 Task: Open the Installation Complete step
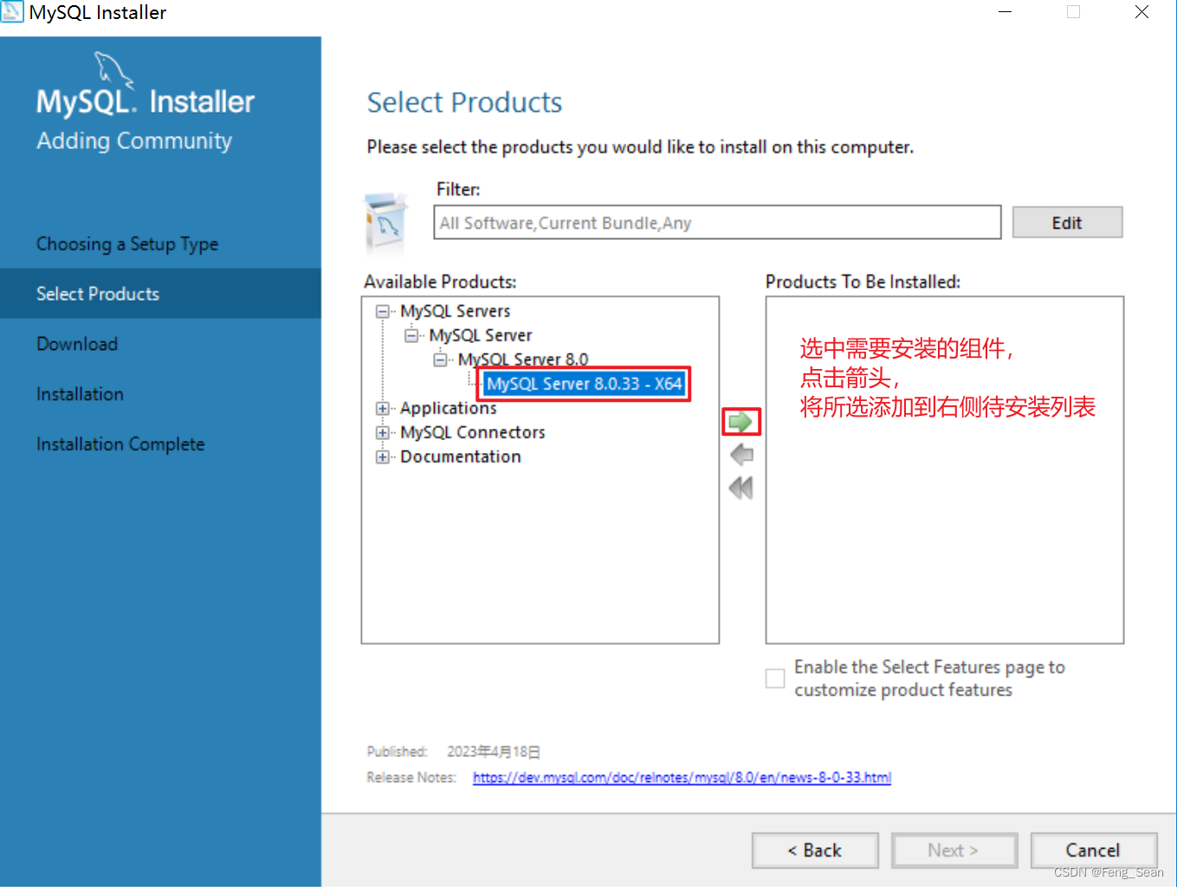pyautogui.click(x=120, y=444)
